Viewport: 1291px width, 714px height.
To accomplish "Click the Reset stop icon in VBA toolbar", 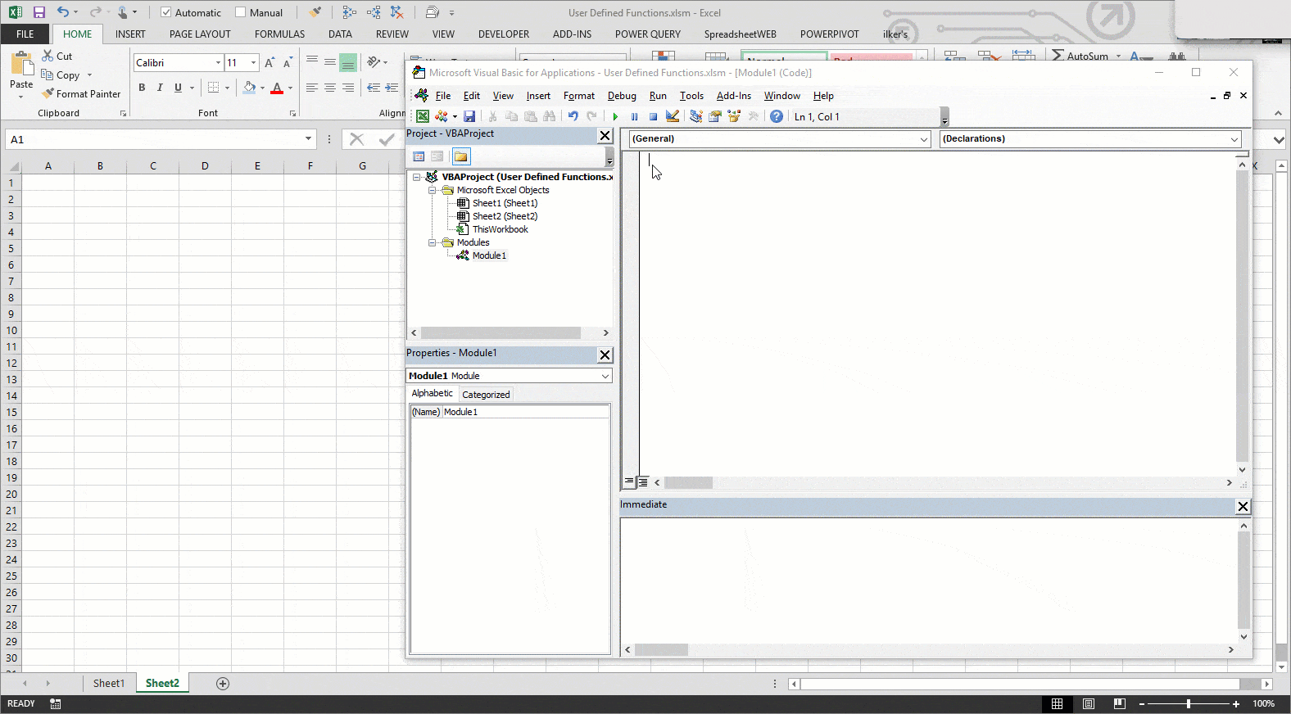I will point(653,116).
